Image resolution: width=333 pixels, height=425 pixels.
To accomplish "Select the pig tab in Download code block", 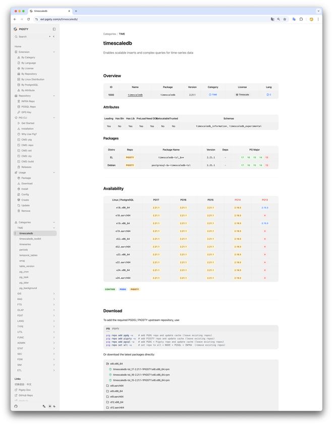I will coord(108,328).
